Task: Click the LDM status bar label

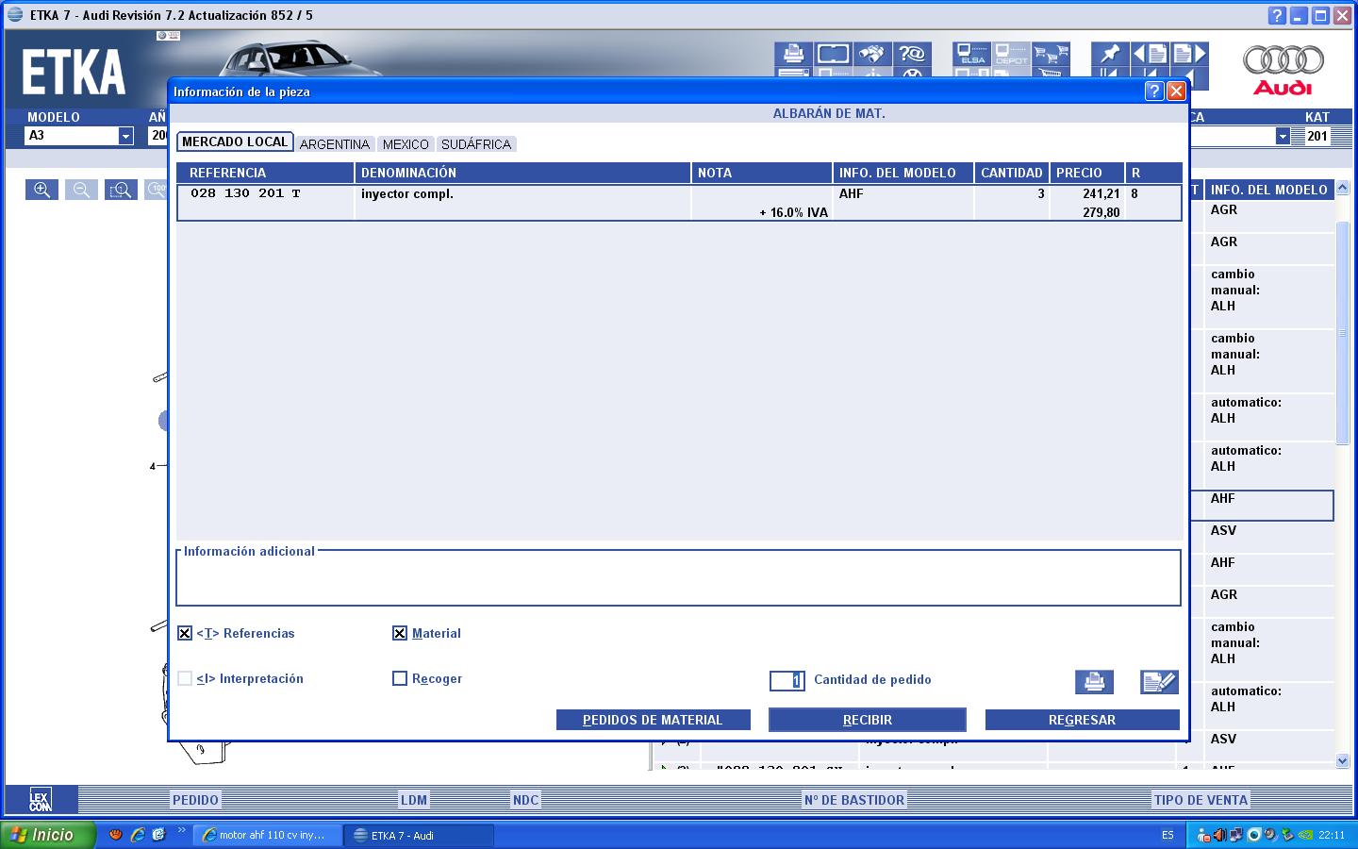Action: click(x=414, y=800)
